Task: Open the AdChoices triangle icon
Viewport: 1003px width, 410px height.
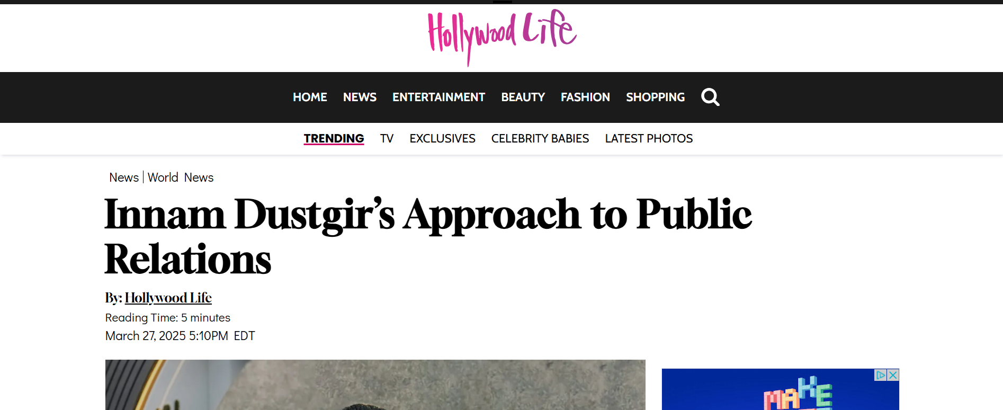Action: 881,375
